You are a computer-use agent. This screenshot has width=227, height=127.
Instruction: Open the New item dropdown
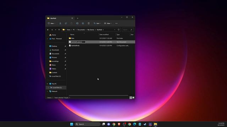pyautogui.click(x=51, y=23)
